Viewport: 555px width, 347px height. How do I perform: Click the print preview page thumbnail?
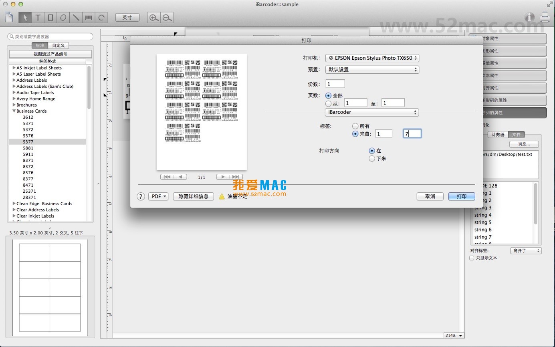click(202, 112)
